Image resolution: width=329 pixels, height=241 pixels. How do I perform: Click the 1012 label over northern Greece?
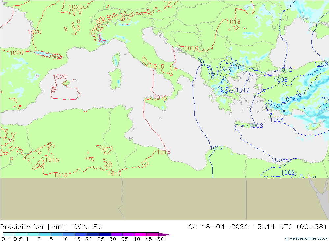click(239, 67)
